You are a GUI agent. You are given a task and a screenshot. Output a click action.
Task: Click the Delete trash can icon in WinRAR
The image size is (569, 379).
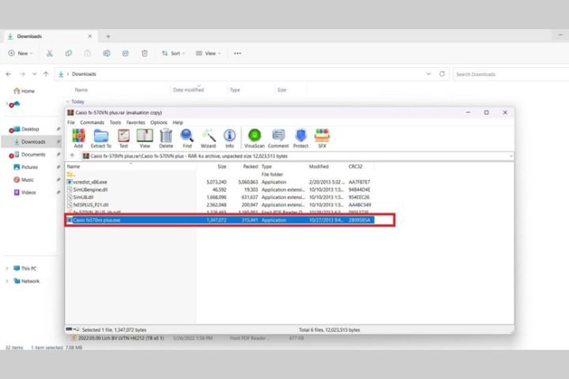[166, 137]
